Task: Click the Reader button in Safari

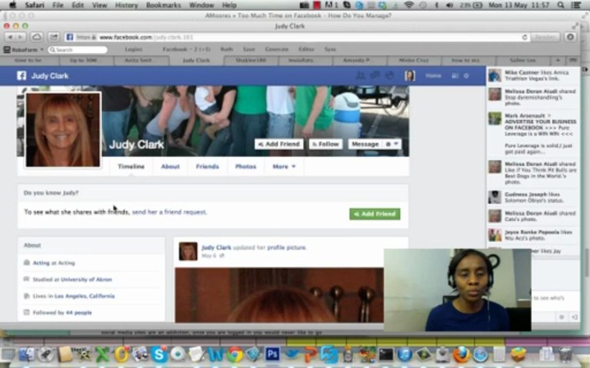Action: click(x=545, y=37)
